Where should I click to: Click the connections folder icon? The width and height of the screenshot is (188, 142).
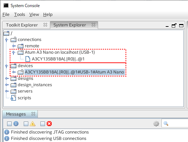coord(13,40)
